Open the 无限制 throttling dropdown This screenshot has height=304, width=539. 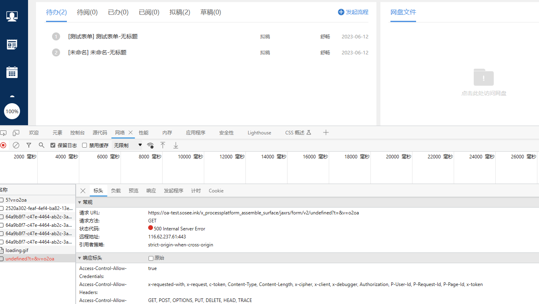pyautogui.click(x=128, y=145)
